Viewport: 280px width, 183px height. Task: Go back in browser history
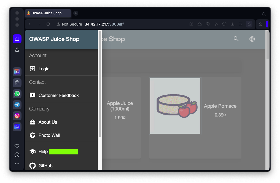(x=30, y=24)
